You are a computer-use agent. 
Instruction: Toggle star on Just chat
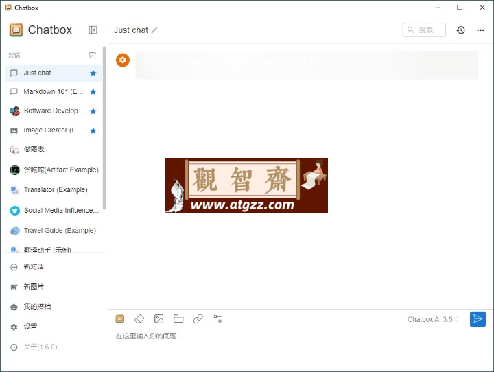[x=93, y=73]
